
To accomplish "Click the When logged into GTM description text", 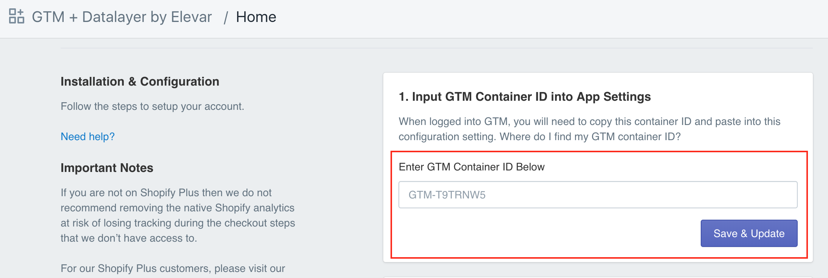I will [589, 129].
